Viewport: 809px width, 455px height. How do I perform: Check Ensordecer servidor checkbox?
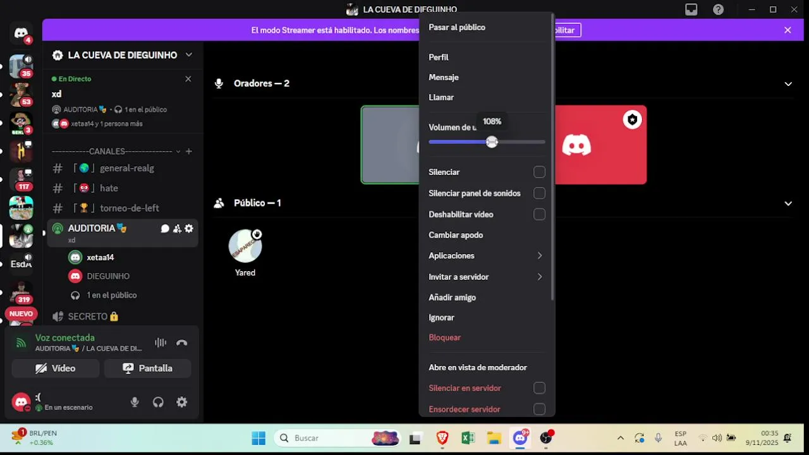click(539, 409)
